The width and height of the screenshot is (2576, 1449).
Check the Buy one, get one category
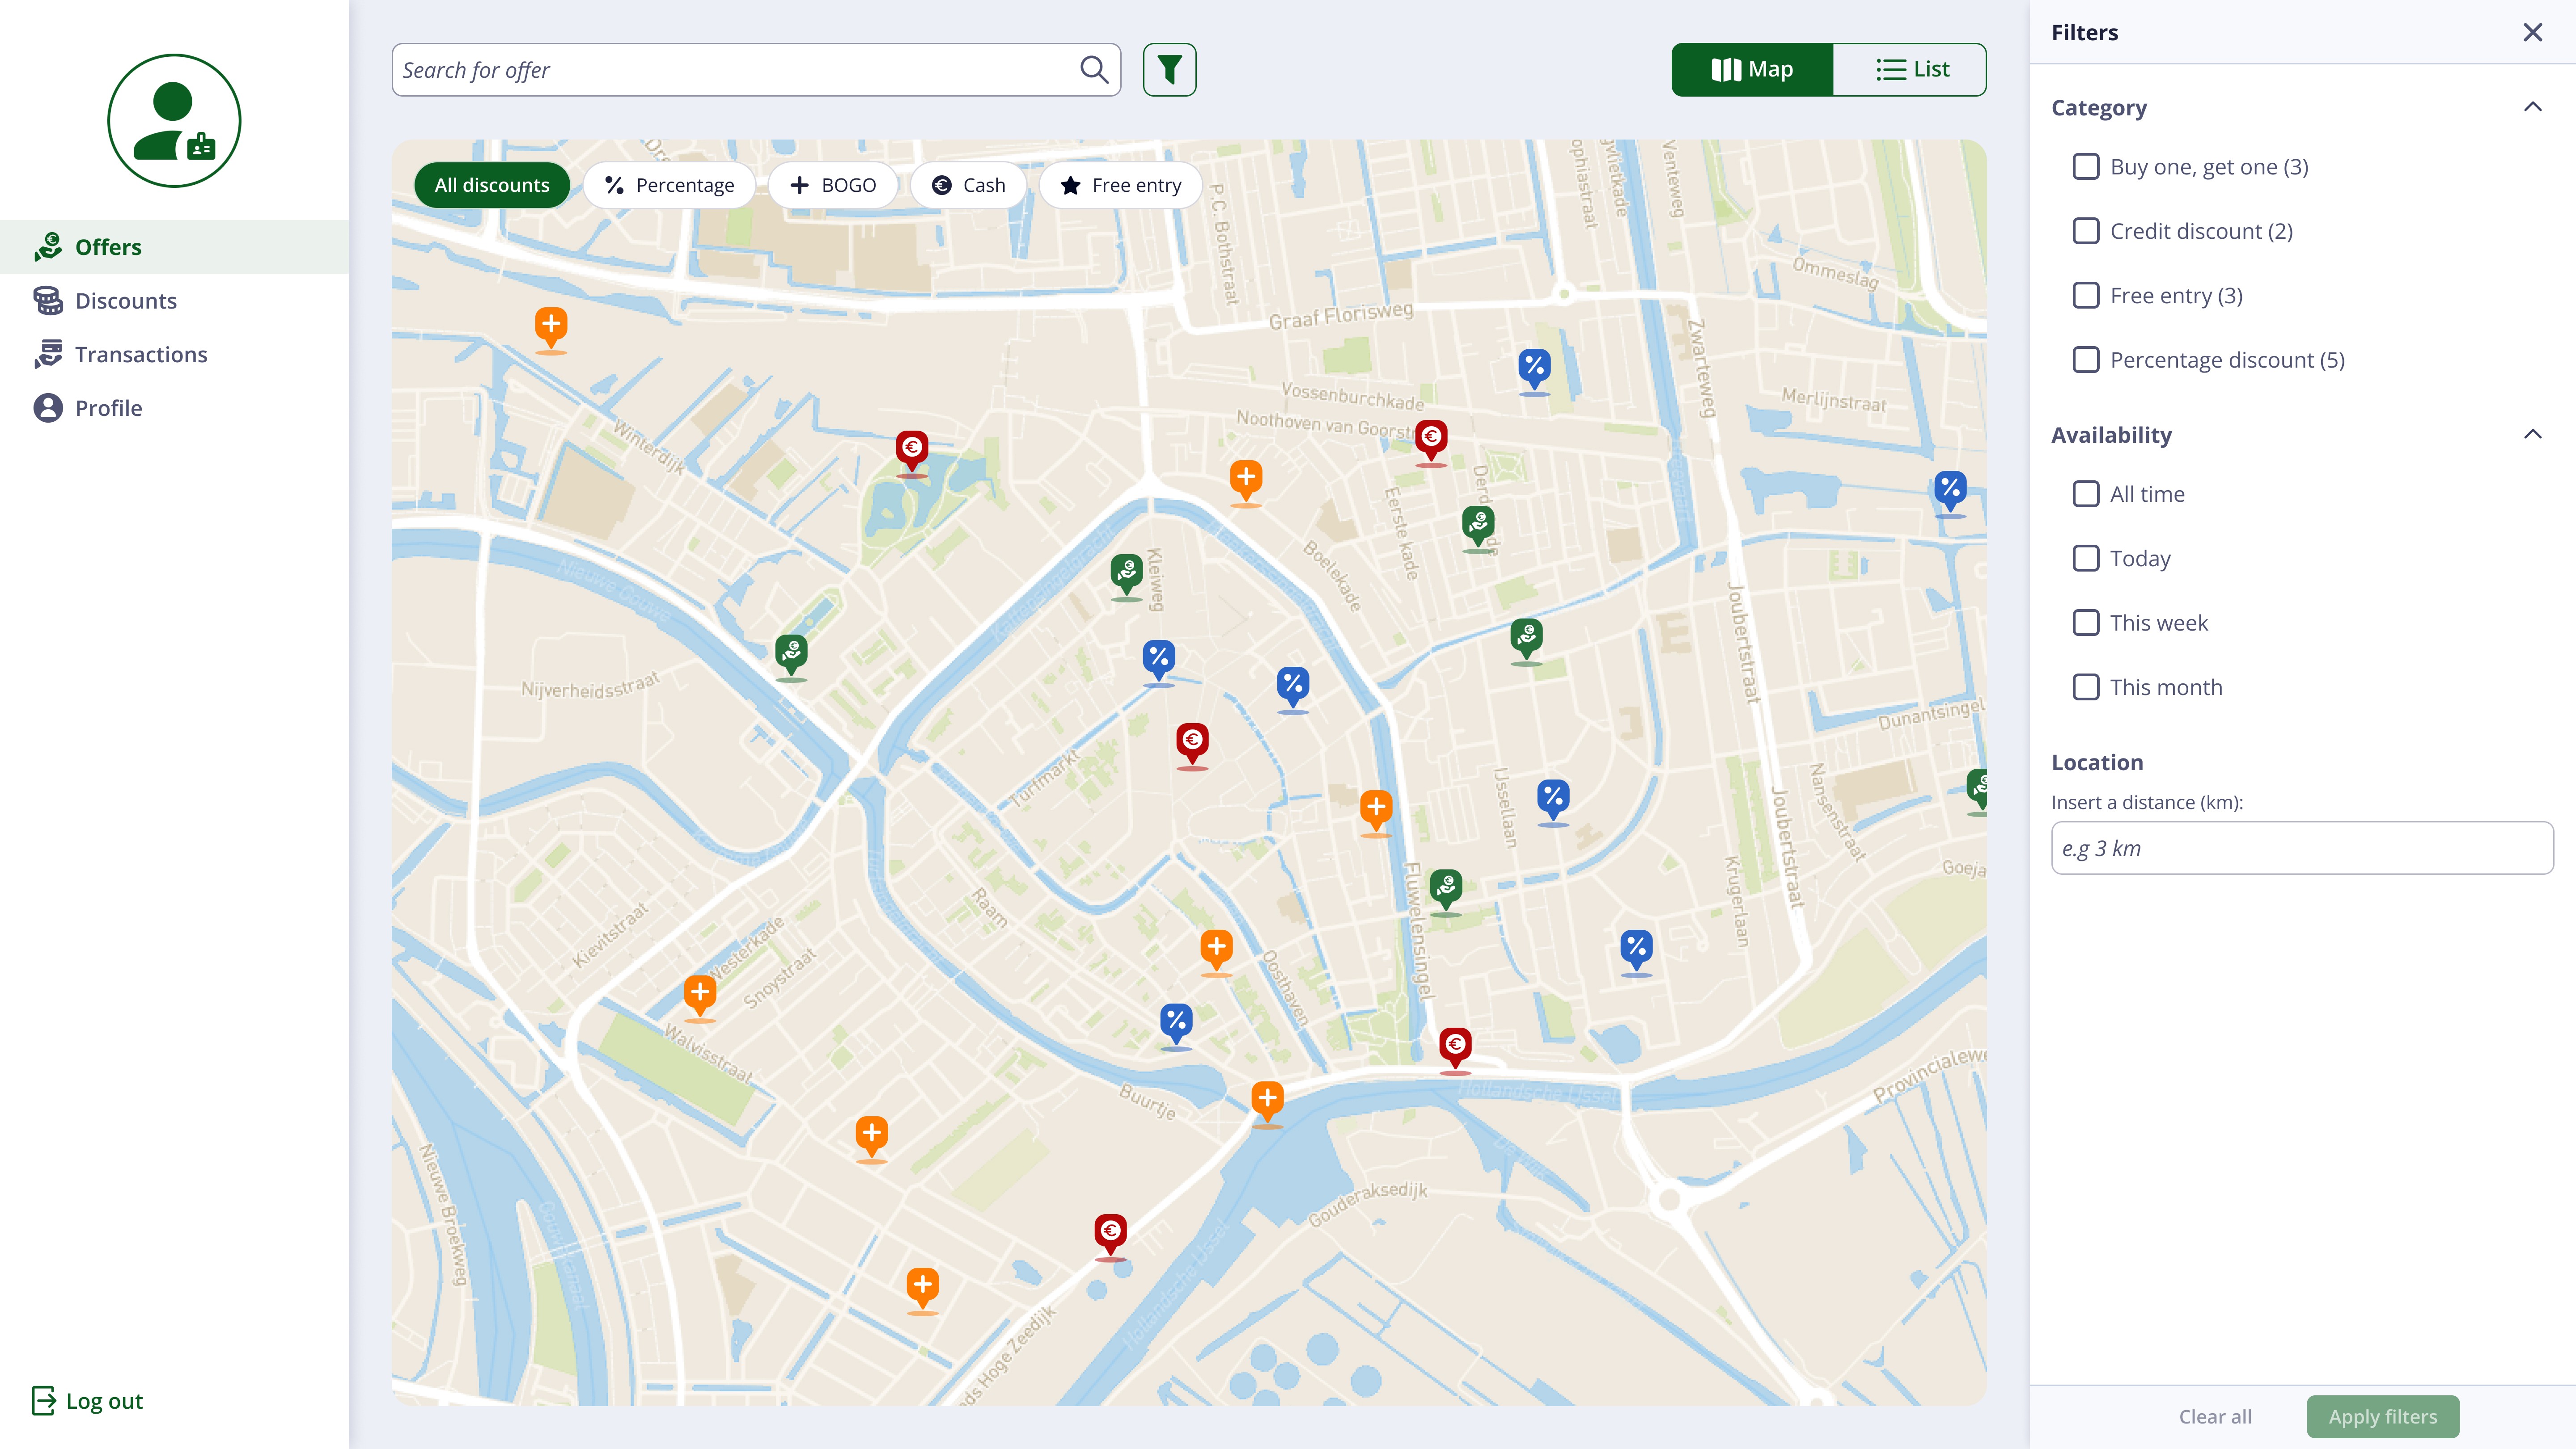pos(2086,167)
